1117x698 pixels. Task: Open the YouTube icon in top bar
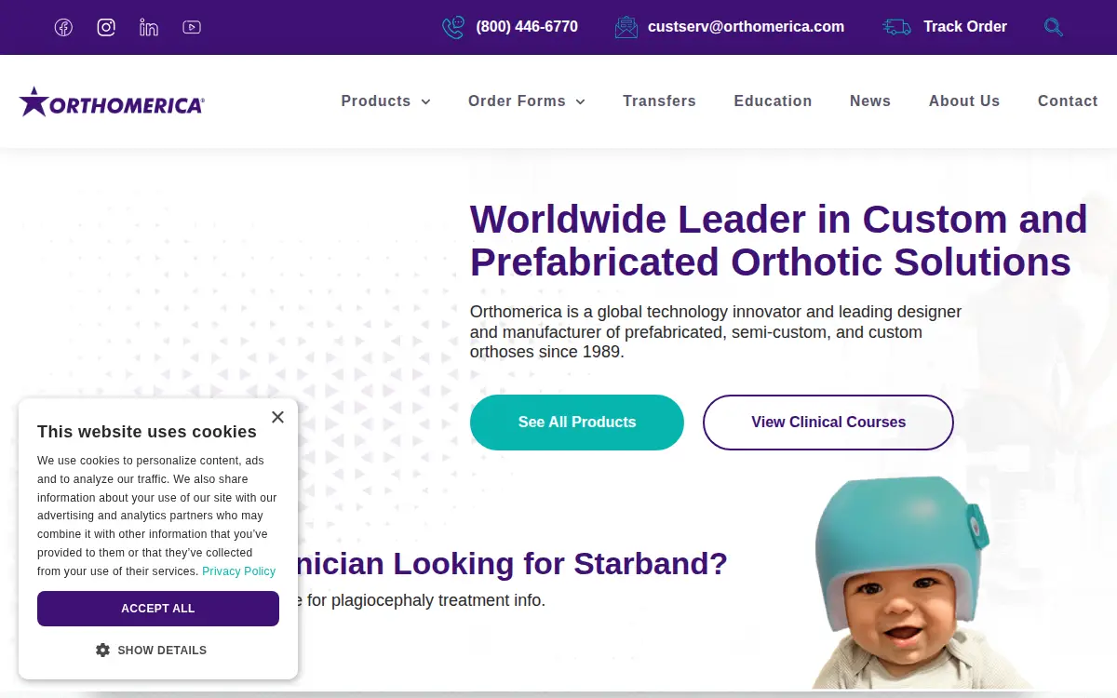[x=192, y=27]
